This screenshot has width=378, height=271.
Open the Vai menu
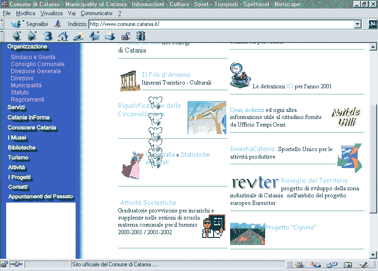point(72,13)
